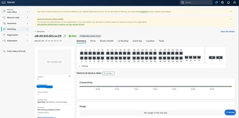The width and height of the screenshot is (239, 118).
Task: Open the Event log tab
Action: pos(137,41)
